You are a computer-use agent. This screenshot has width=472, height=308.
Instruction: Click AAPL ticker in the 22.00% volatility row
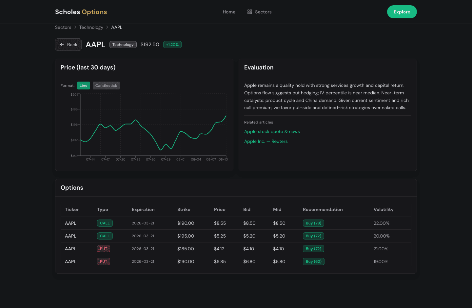coord(70,223)
